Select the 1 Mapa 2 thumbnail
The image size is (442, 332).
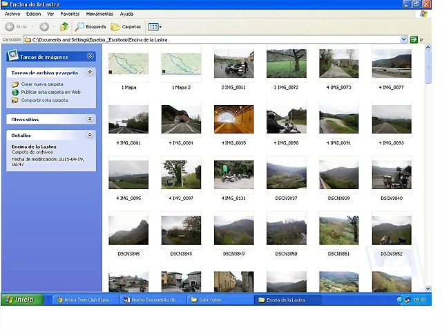coord(181,64)
